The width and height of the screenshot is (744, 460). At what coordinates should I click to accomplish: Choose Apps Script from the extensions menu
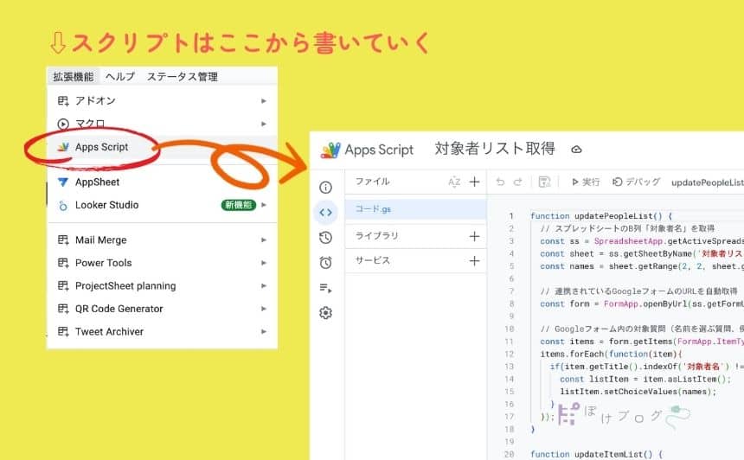pos(163,147)
